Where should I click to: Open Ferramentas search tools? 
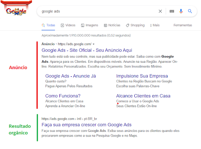[x=183, y=25]
